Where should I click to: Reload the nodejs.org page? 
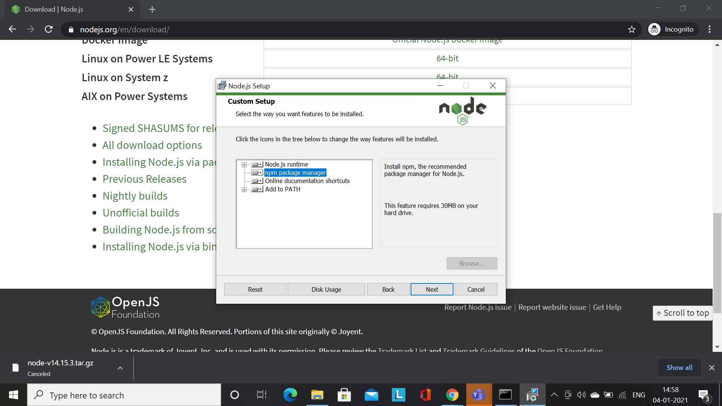[49, 29]
